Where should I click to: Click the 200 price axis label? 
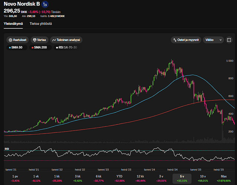click(231, 132)
